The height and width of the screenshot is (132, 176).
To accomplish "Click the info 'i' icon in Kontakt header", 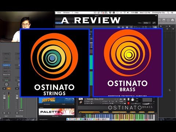I will [125, 99].
